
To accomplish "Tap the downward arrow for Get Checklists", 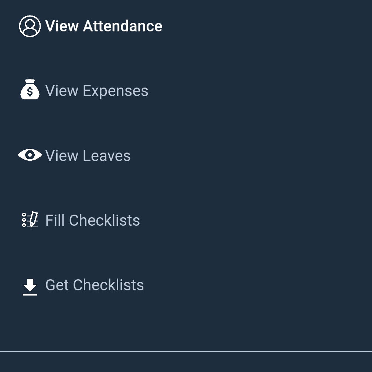I will point(30,287).
